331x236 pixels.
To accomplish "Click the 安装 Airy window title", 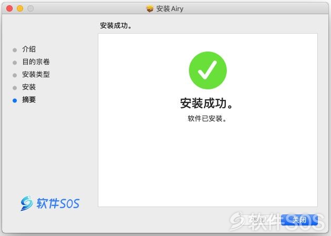I will pos(169,8).
